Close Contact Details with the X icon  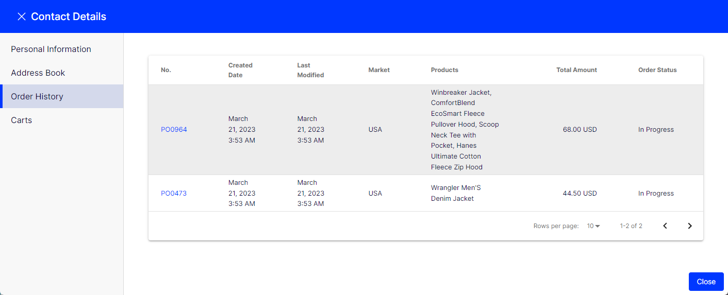(x=22, y=16)
